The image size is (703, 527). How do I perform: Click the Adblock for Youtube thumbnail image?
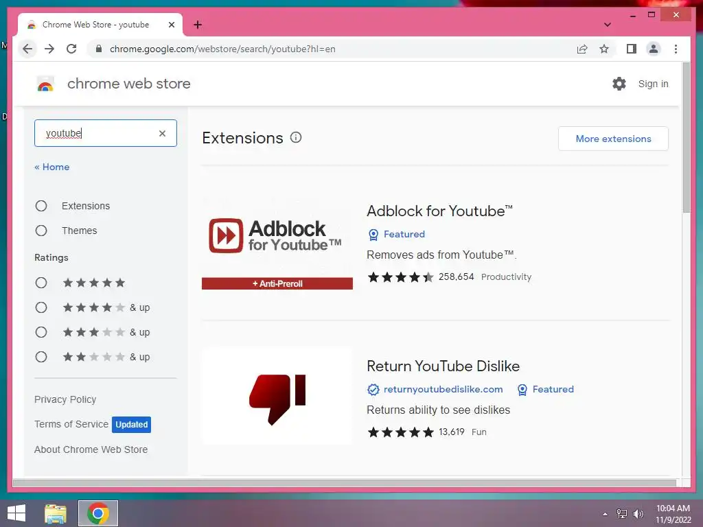277,245
